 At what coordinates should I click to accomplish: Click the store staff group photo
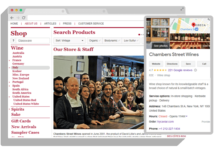tap(99, 92)
